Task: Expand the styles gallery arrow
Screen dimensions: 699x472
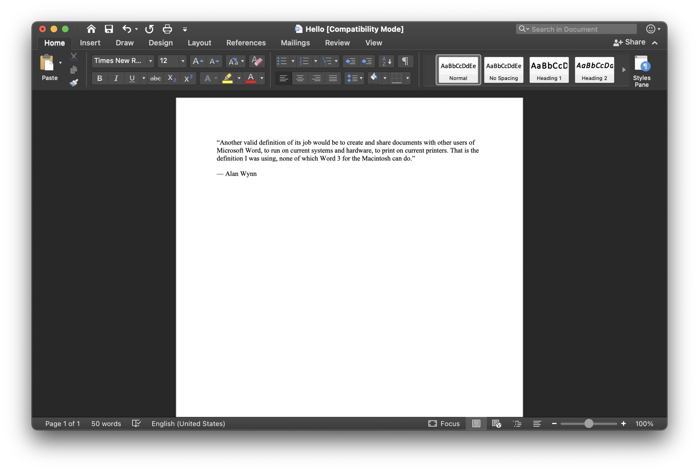Action: coord(624,70)
